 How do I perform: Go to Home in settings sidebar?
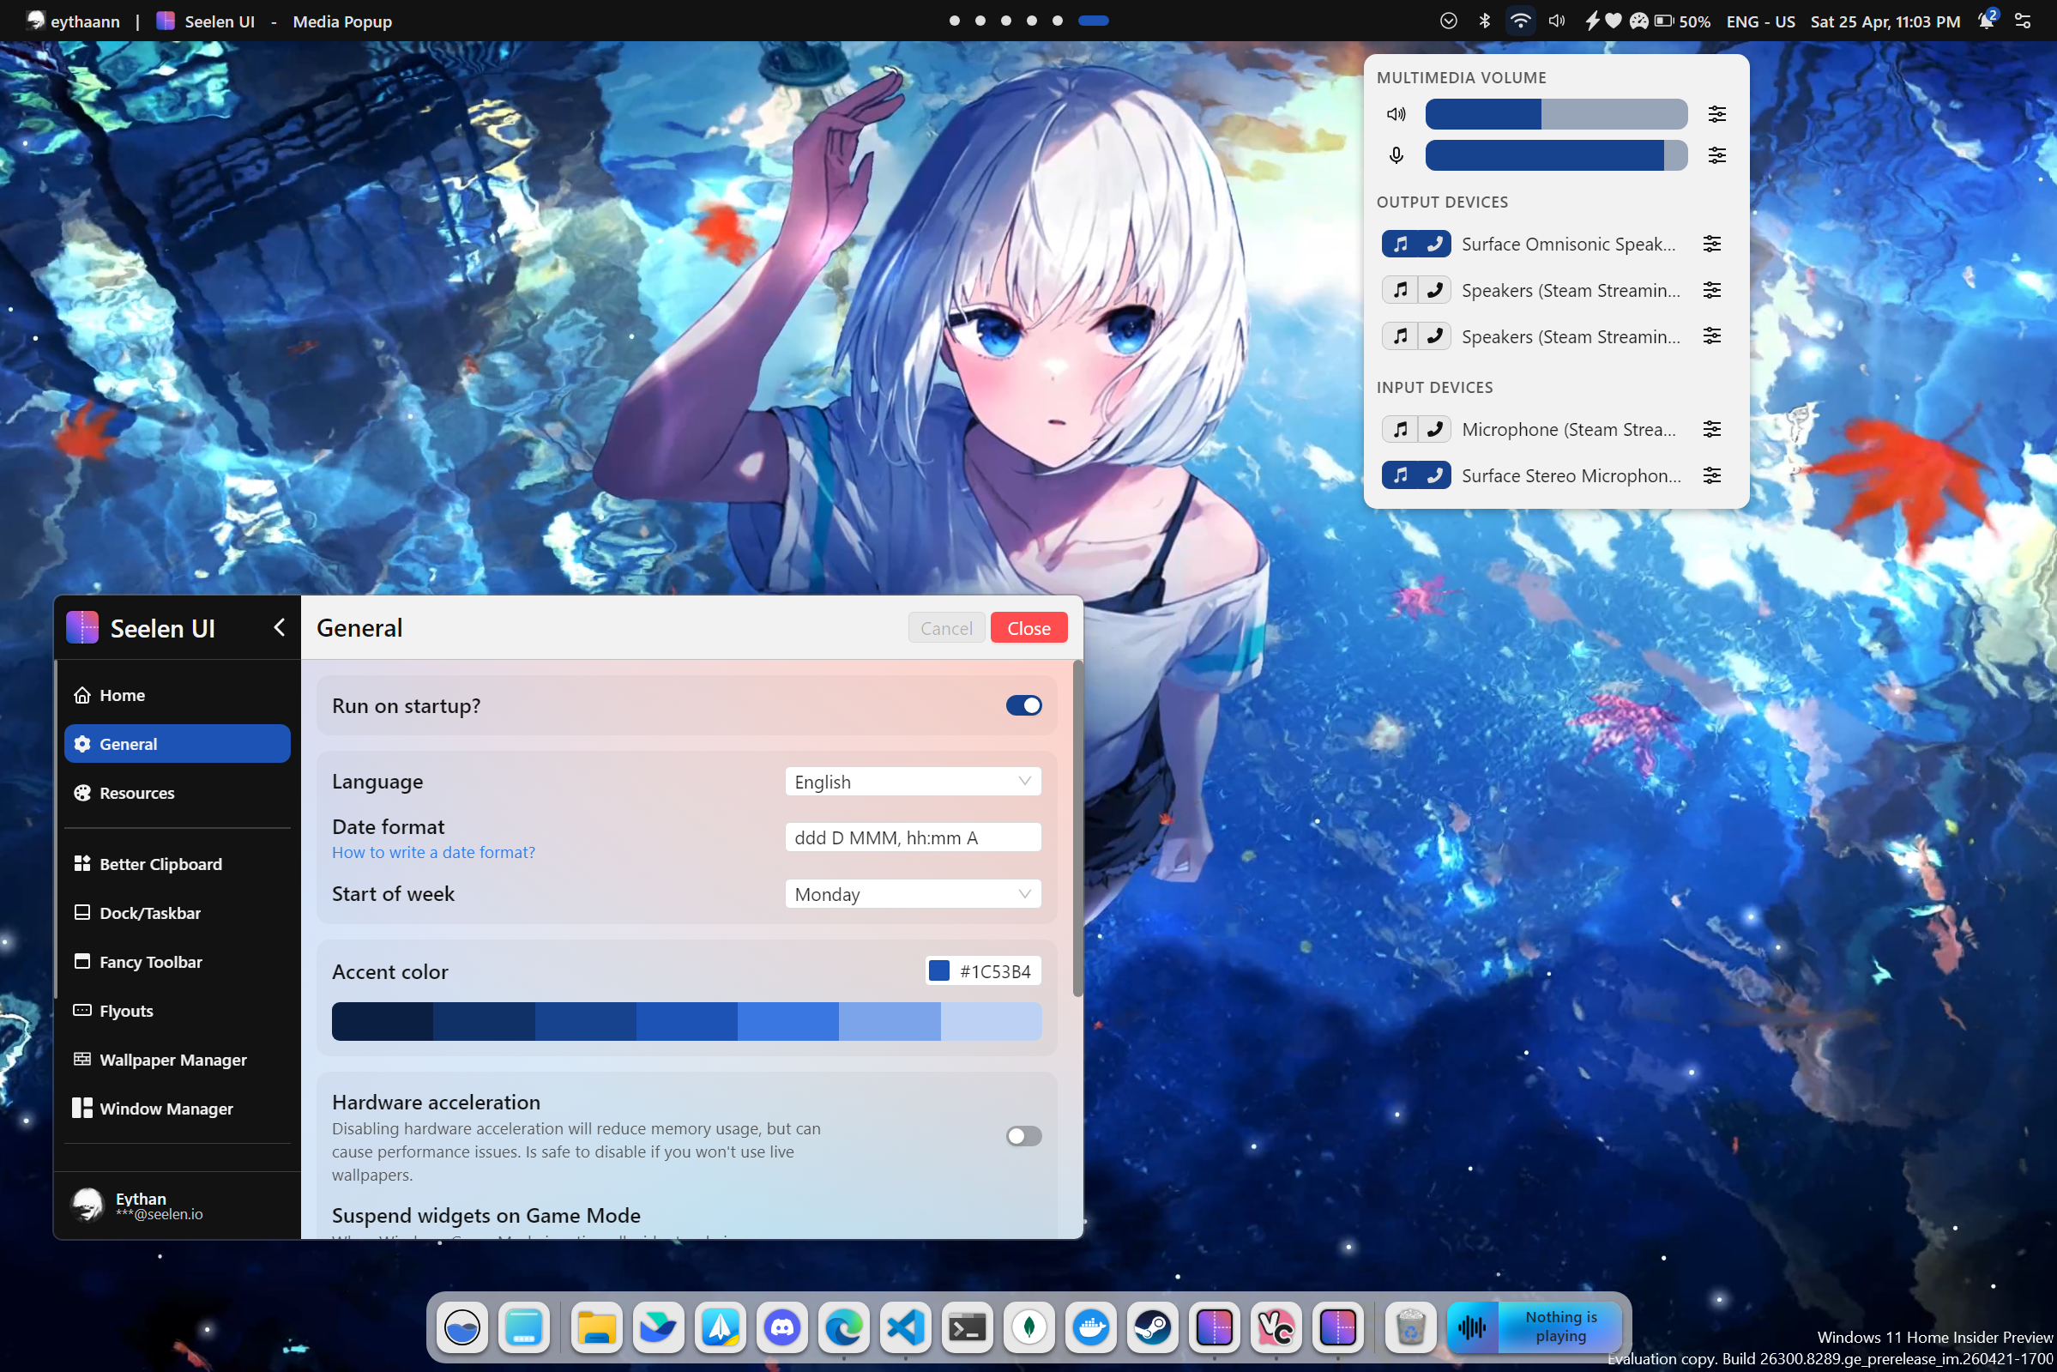pyautogui.click(x=178, y=695)
